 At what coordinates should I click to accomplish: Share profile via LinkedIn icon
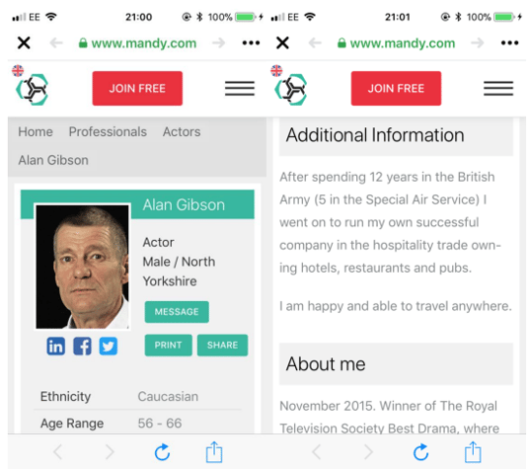(55, 346)
